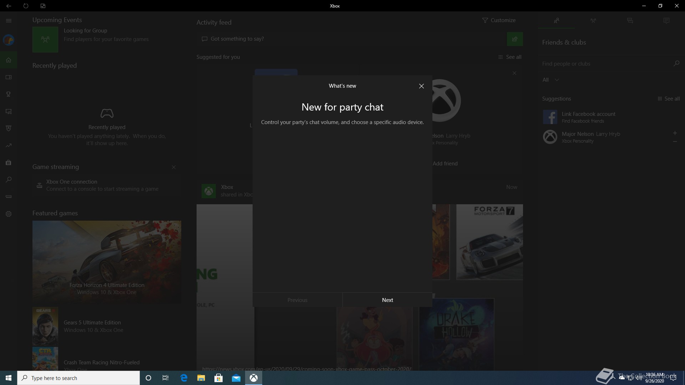This screenshot has width=685, height=385.
Task: Click Next in What's new dialog
Action: [387, 300]
